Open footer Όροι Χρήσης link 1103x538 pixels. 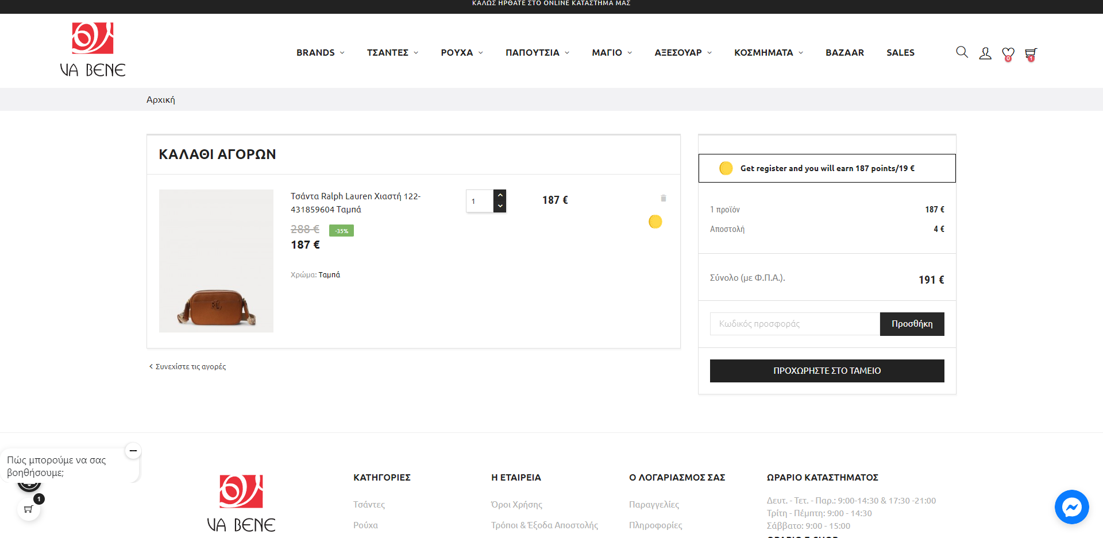pyautogui.click(x=517, y=505)
